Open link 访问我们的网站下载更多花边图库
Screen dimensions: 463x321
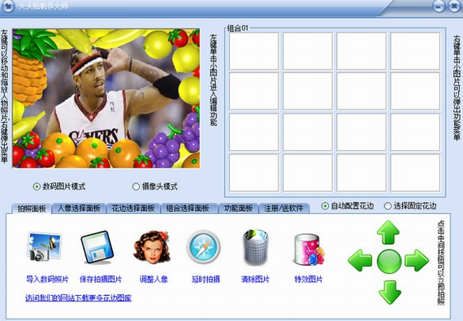pos(78,298)
